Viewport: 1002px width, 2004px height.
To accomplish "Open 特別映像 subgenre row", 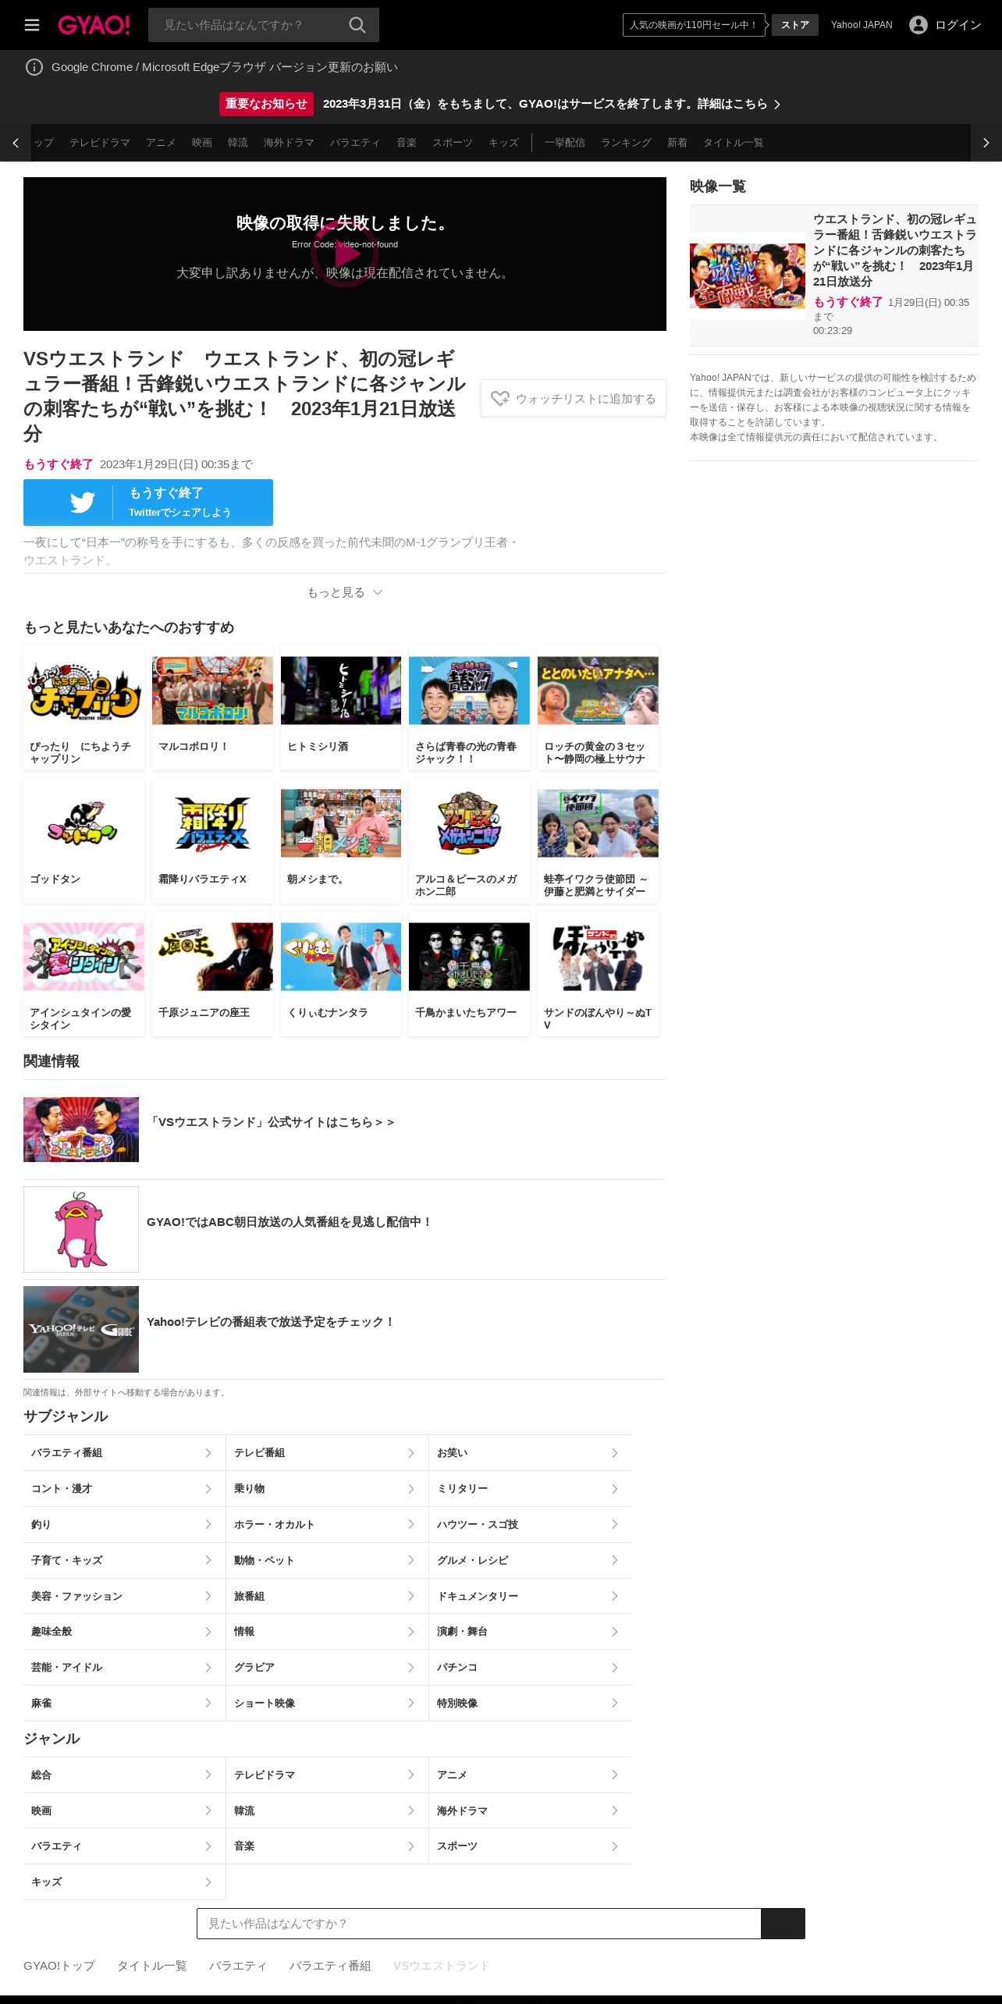I will (x=531, y=1703).
